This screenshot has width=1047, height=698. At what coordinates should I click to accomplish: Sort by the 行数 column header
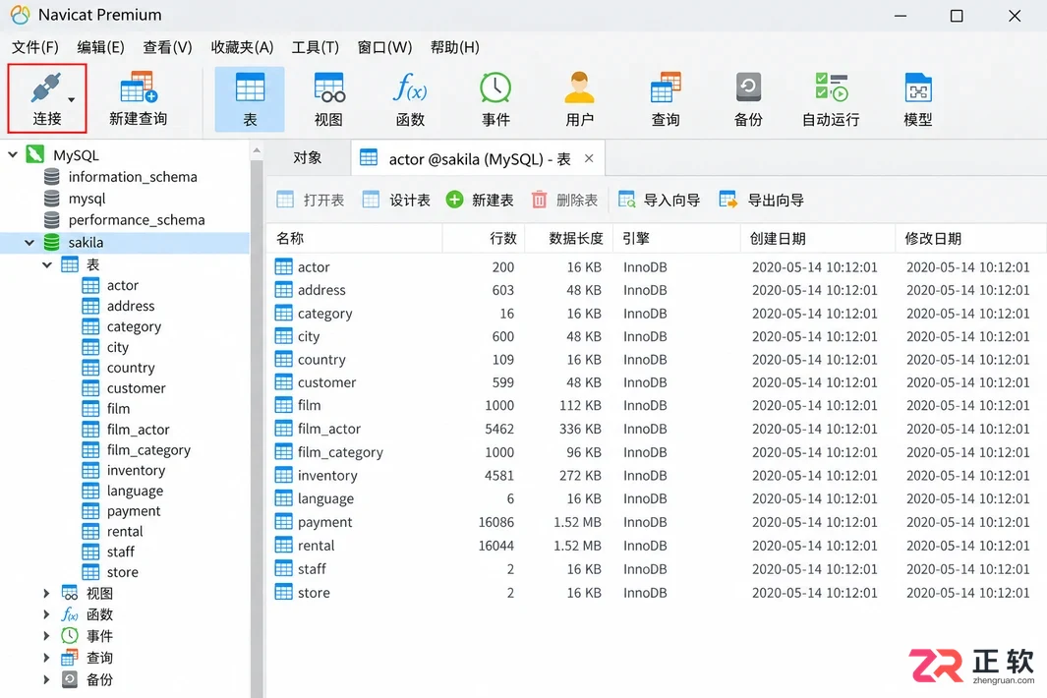(484, 239)
